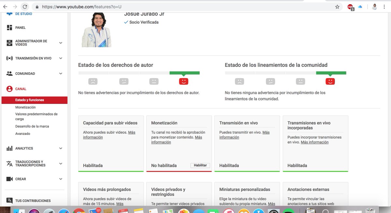The width and height of the screenshot is (391, 213).
Task: Go back with the browser back arrow
Action: (x=5, y=7)
